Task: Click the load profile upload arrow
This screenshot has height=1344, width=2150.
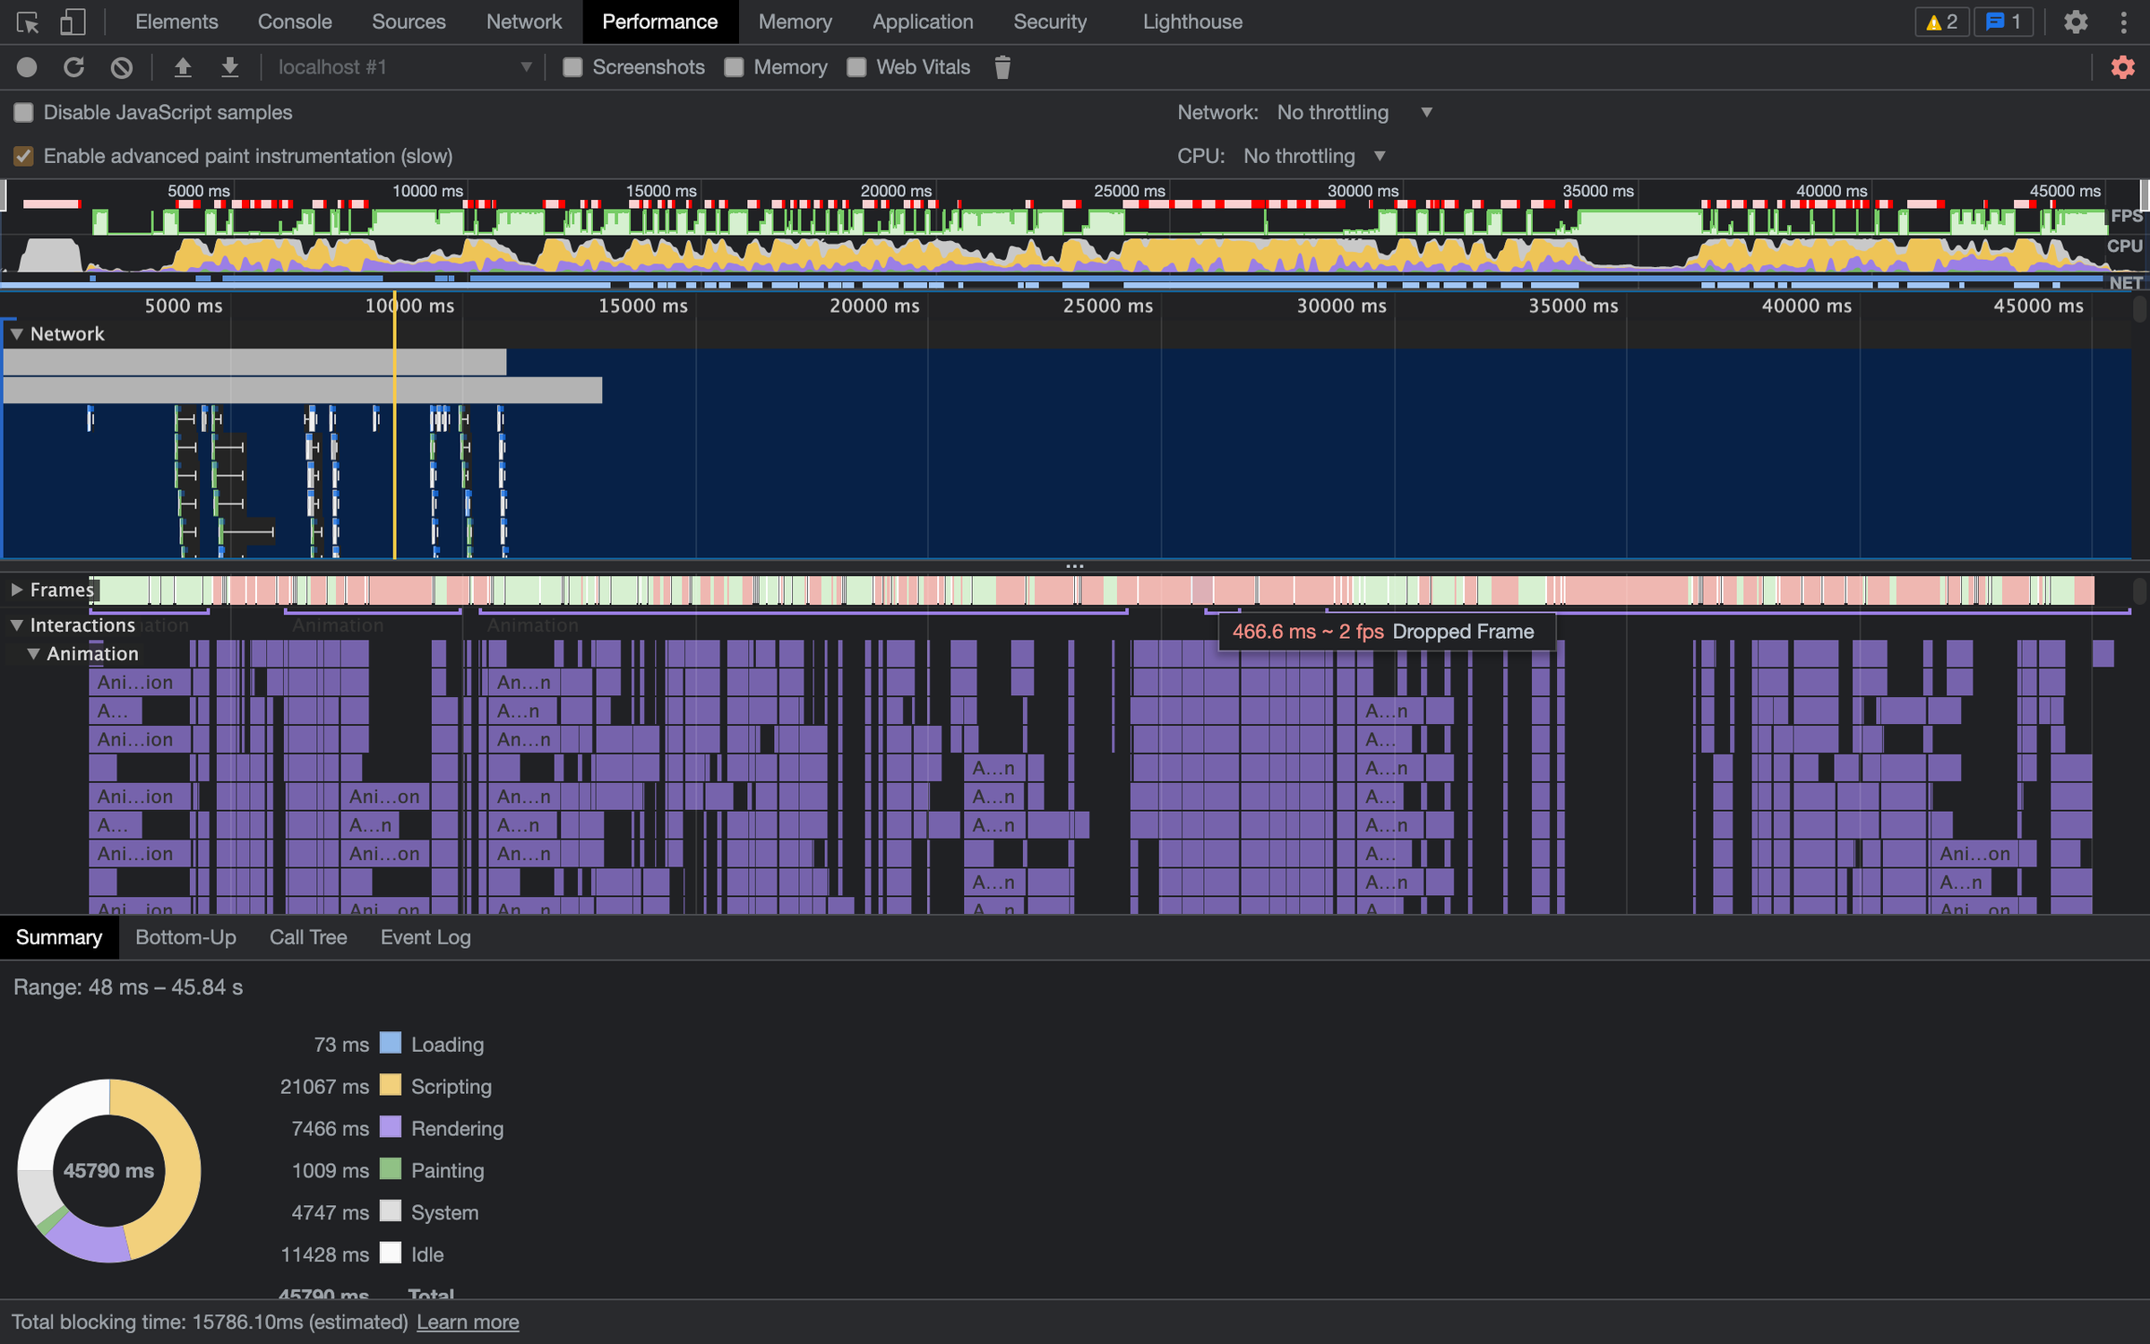Action: pos(183,67)
